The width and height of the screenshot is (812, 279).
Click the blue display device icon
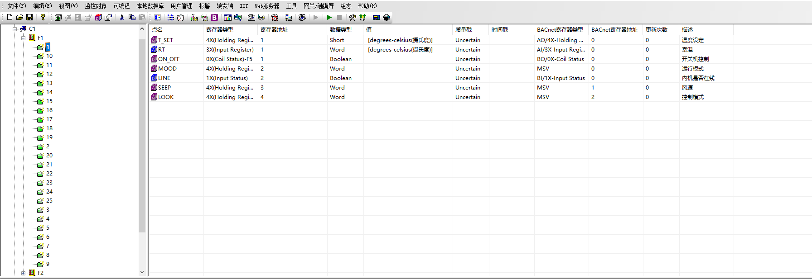[x=376, y=18]
